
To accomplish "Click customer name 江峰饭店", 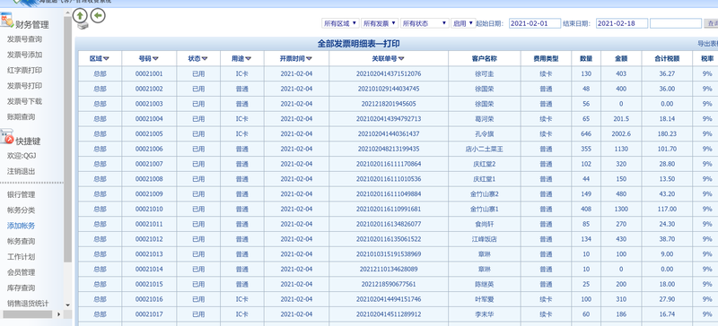I will [x=485, y=239].
